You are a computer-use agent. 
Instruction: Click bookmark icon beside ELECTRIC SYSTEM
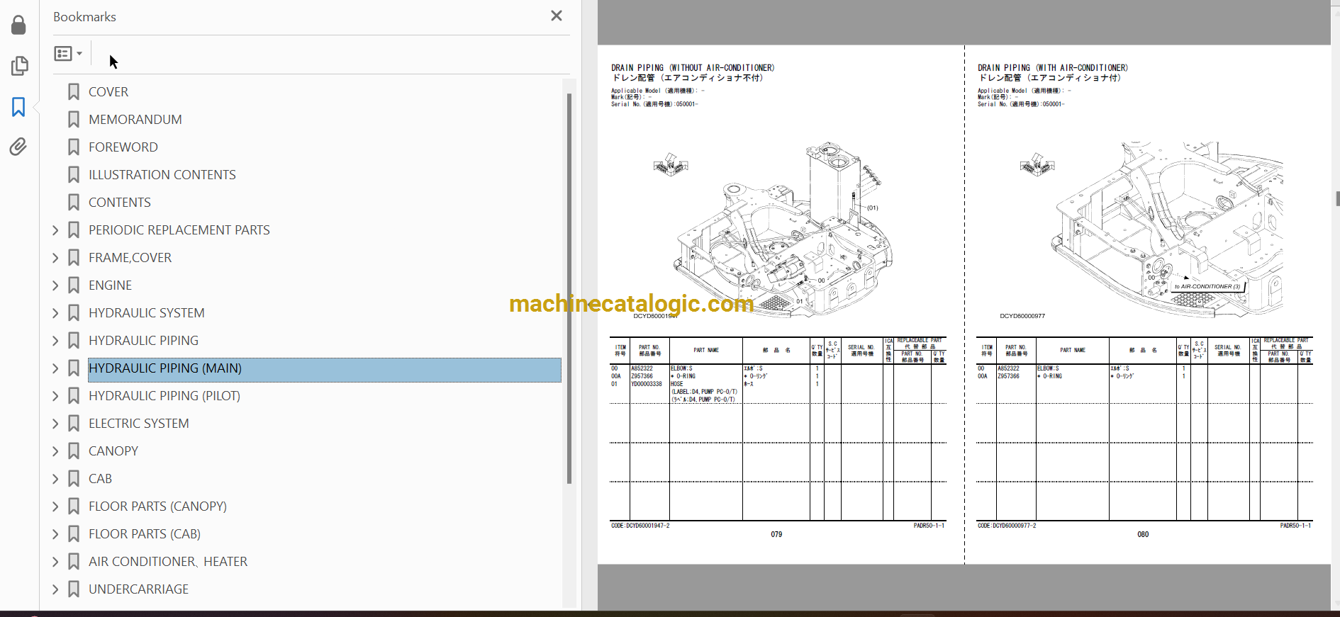coord(74,424)
